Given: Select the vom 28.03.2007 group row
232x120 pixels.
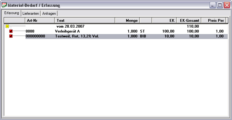Looking at the screenshot, I should point(126,26).
